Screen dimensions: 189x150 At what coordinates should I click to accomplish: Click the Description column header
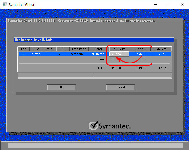(79, 49)
